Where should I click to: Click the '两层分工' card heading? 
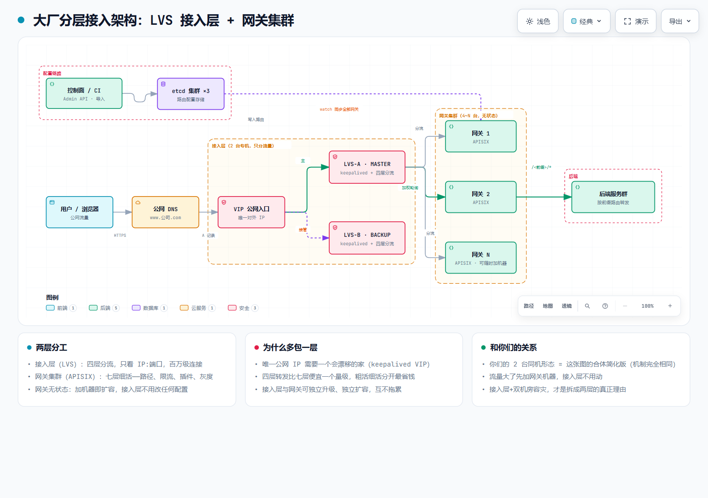pos(51,347)
